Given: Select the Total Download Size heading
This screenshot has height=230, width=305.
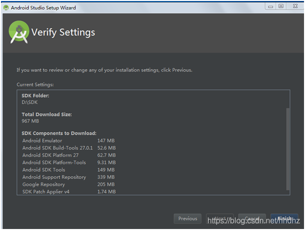Looking at the screenshot, I should [x=47, y=114].
